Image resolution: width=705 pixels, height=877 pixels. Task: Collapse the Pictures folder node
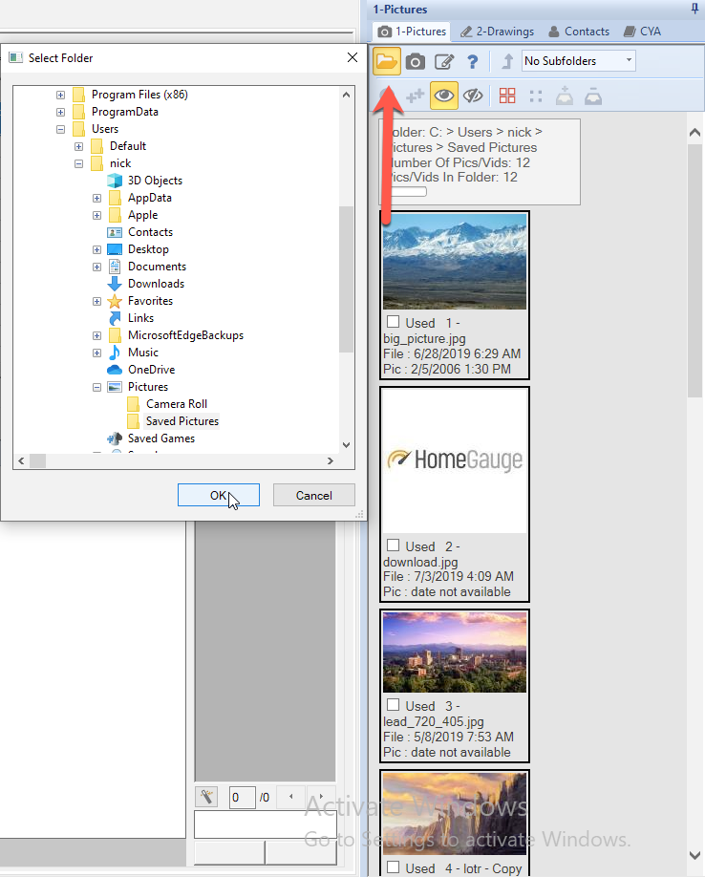tap(97, 387)
